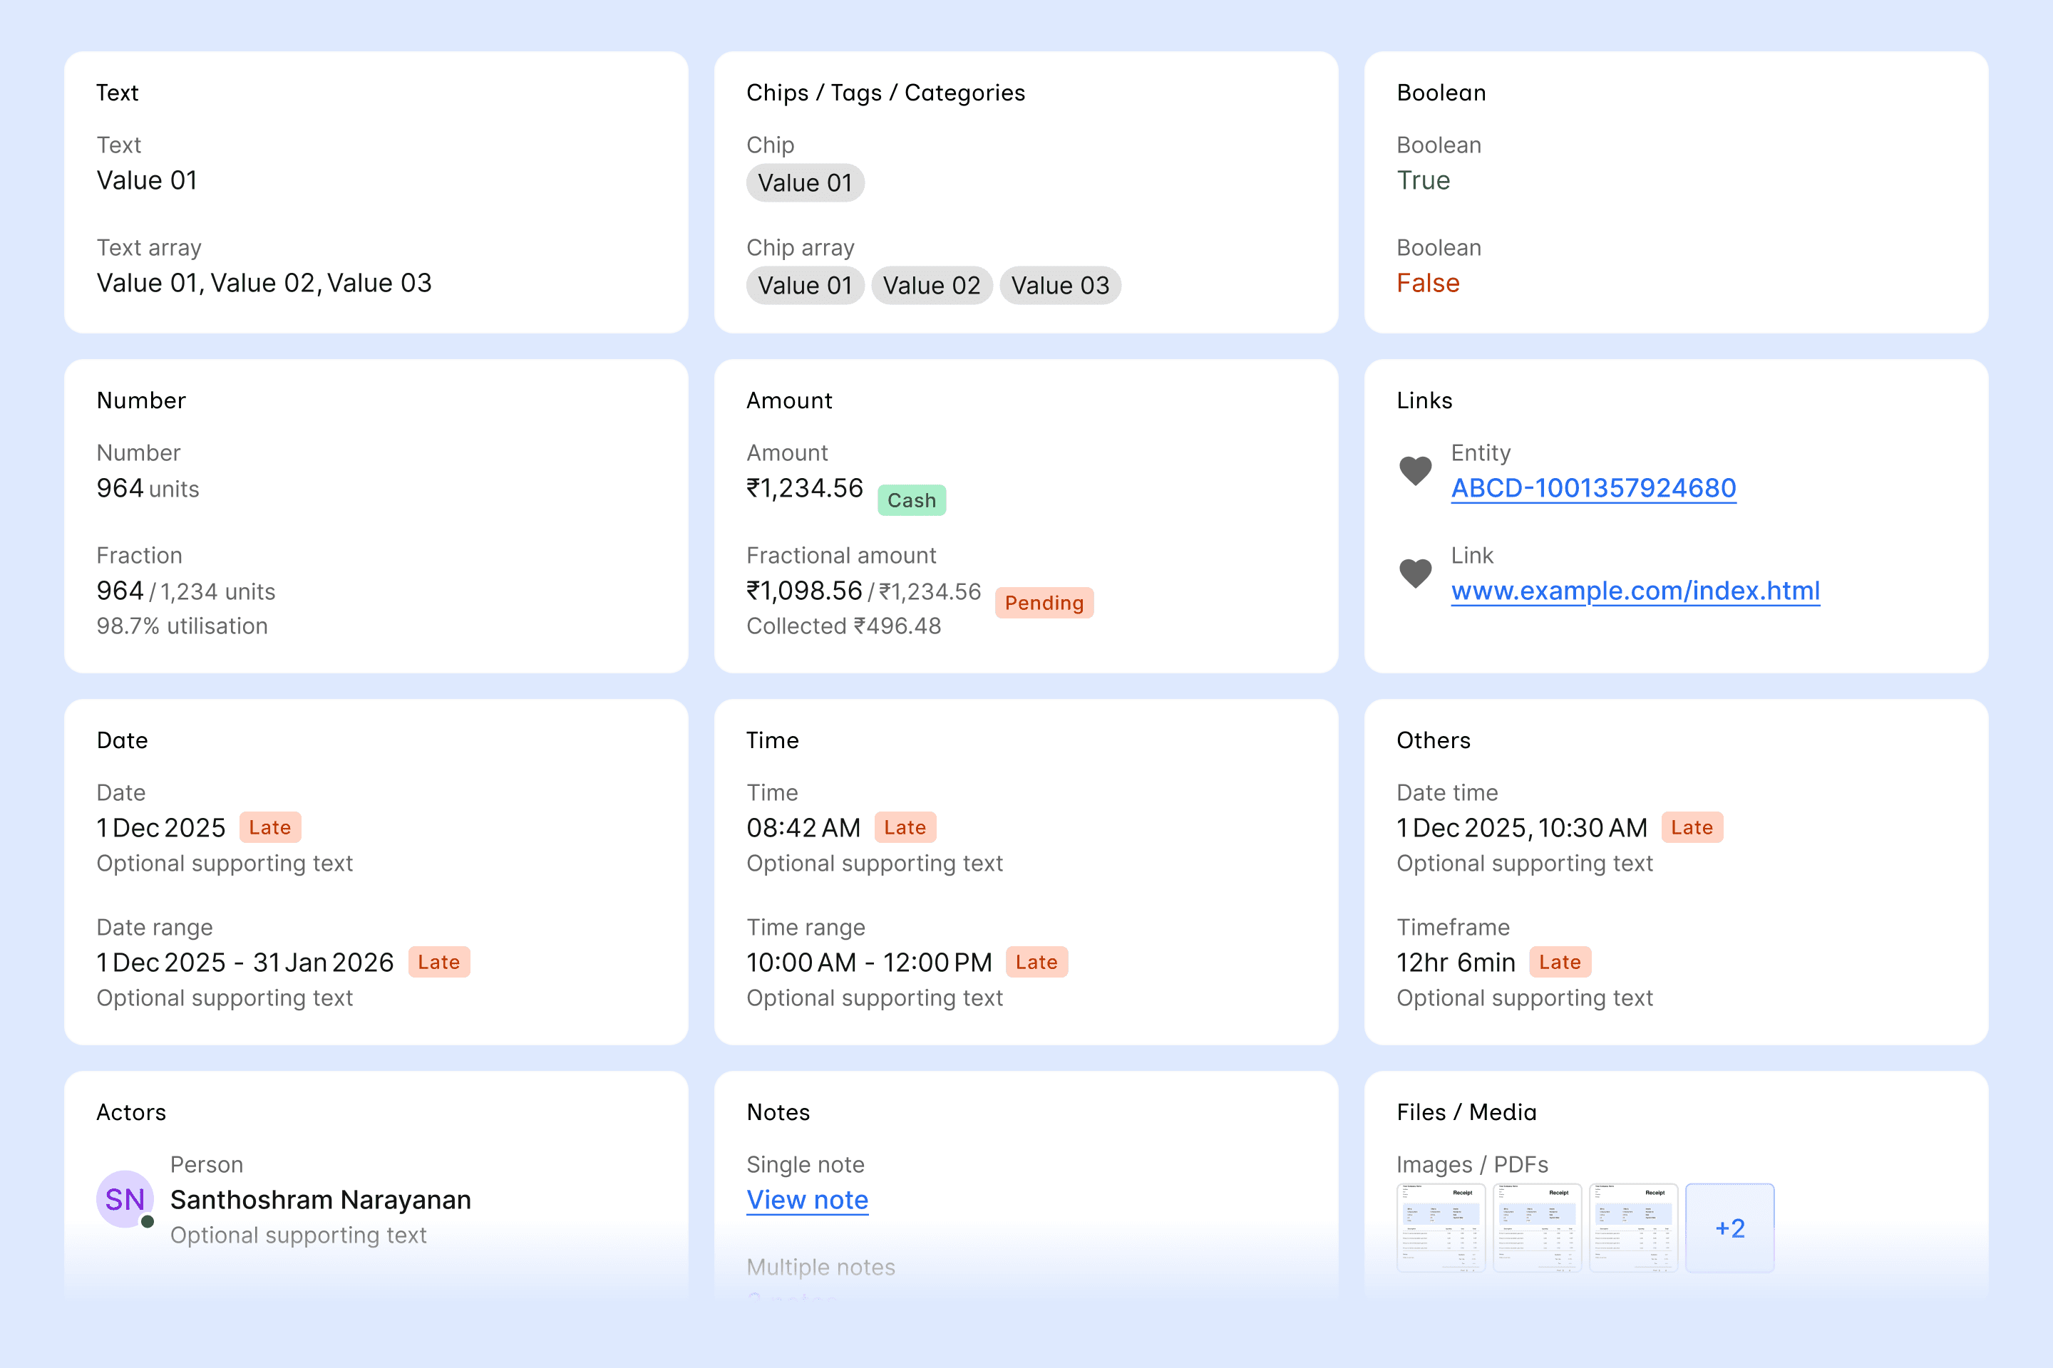Screen dimensions: 2053x1368
Task: Click the Late badge beside 10:00 AM - 12:00 PM
Action: 1036,963
